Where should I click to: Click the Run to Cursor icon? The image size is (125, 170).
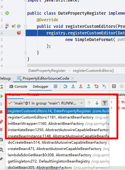(x=104, y=86)
